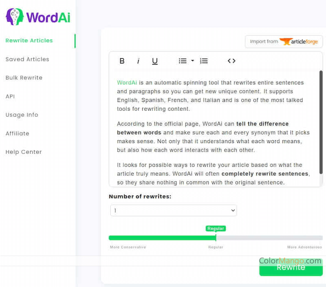Apply italic formatting button

tap(138, 61)
